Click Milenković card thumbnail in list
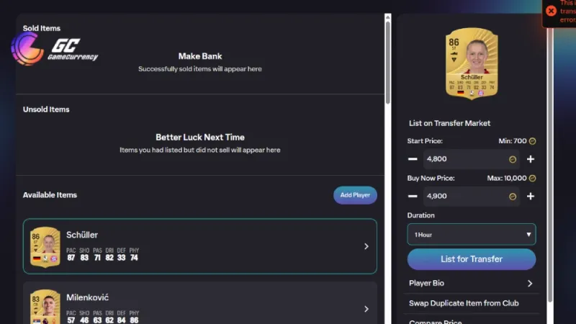 [x=45, y=307]
